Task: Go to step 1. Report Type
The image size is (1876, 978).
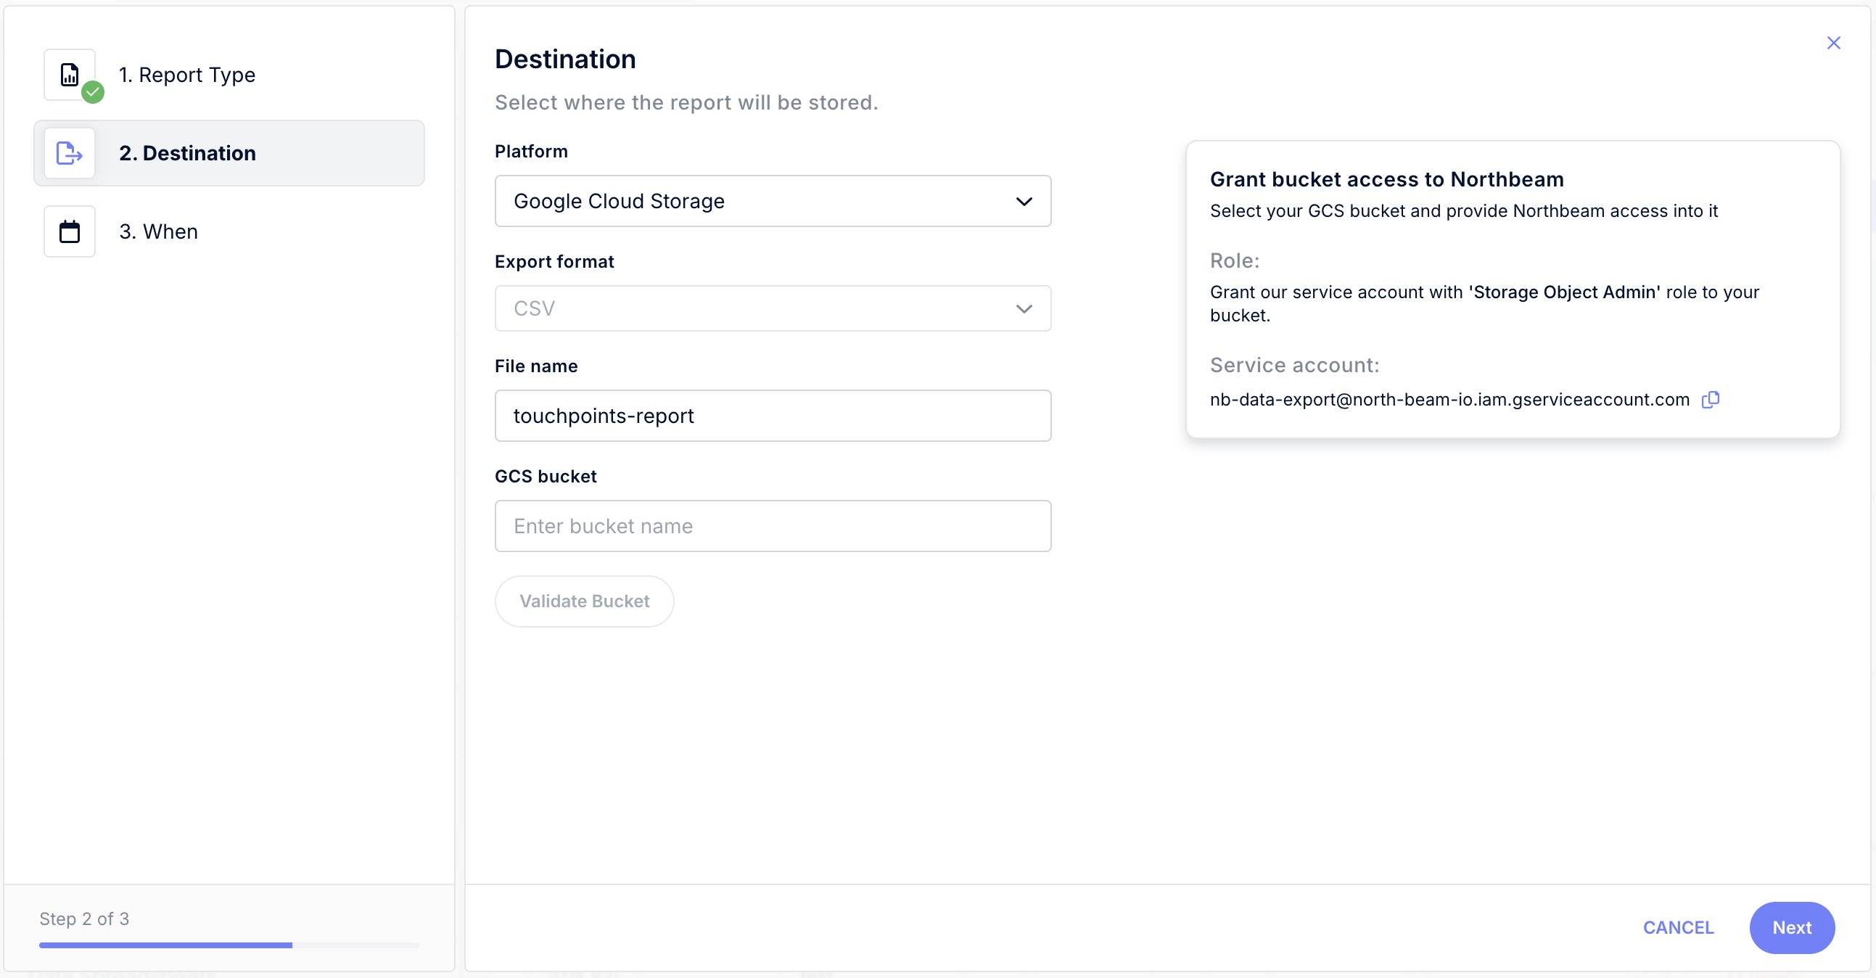Action: point(187,74)
